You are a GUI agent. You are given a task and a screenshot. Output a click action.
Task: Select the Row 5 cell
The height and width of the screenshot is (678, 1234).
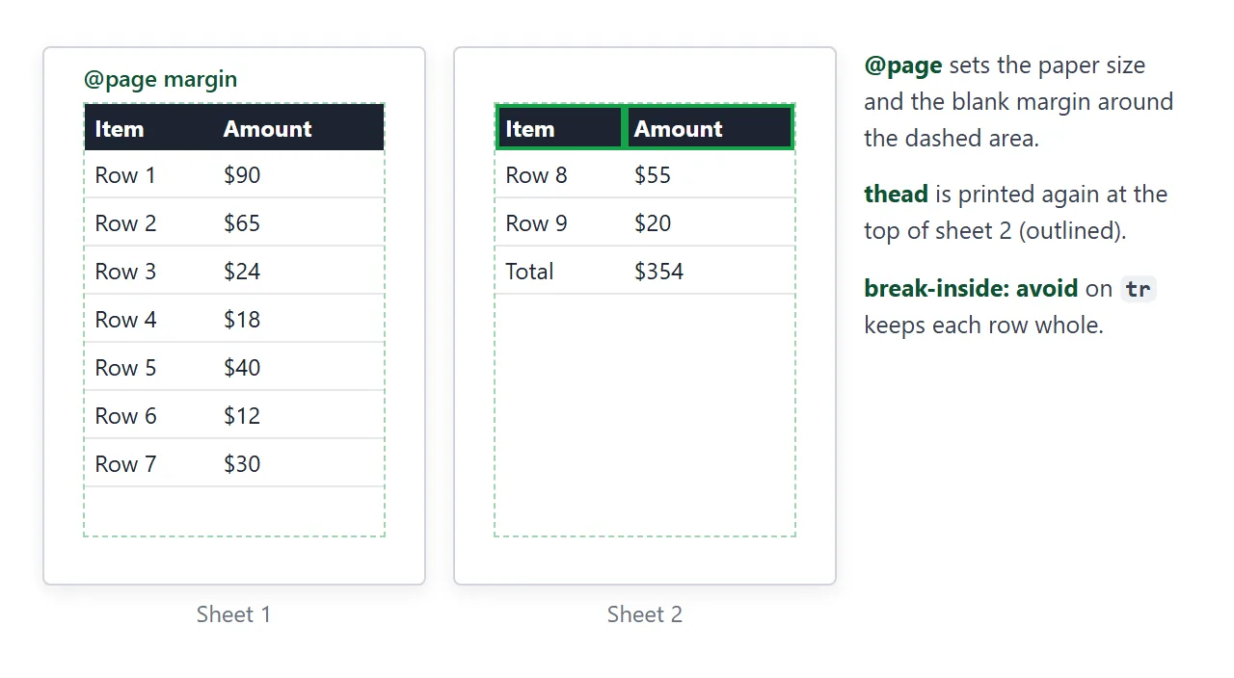coord(149,367)
